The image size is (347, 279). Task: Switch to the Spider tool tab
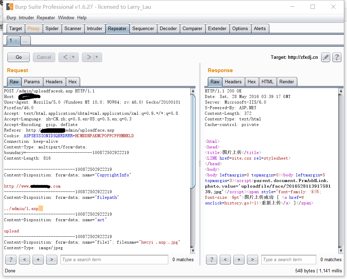[52, 29]
